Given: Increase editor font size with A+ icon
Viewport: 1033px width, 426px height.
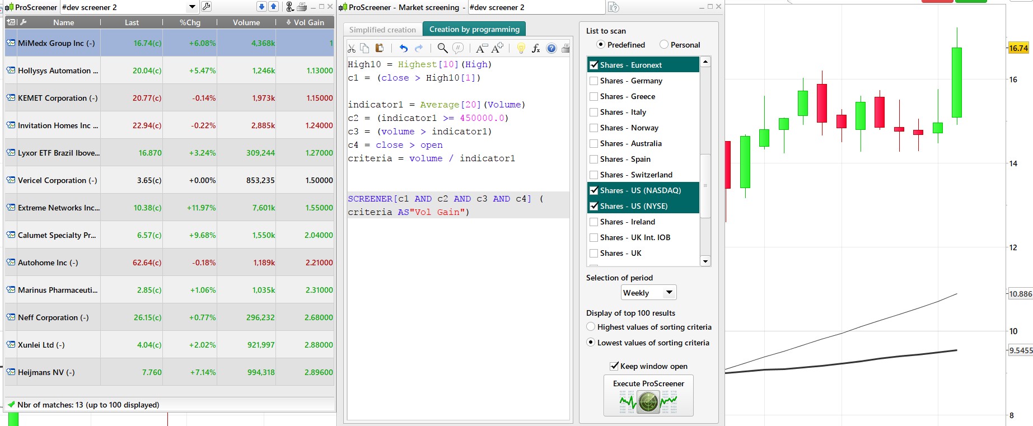Looking at the screenshot, I should [497, 49].
